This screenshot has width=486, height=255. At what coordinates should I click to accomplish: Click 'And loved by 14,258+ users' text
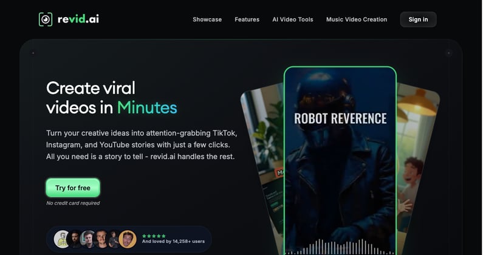point(173,242)
